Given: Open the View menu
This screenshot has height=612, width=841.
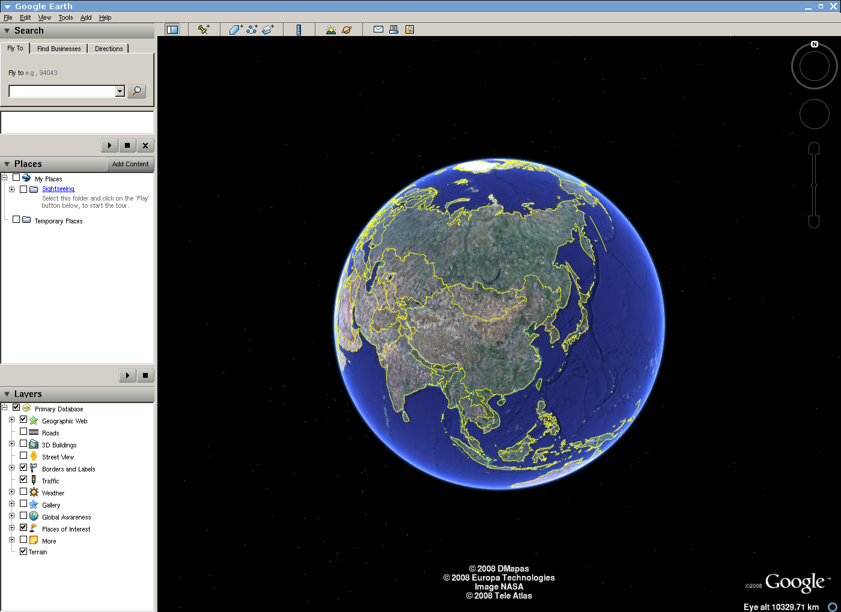Looking at the screenshot, I should pyautogui.click(x=44, y=17).
